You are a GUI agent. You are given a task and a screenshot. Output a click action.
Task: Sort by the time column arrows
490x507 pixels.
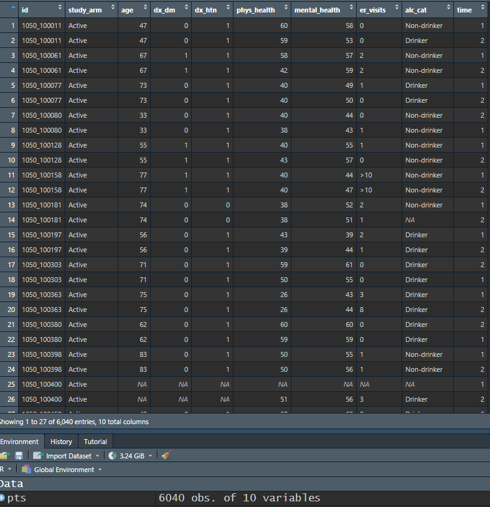click(x=483, y=7)
